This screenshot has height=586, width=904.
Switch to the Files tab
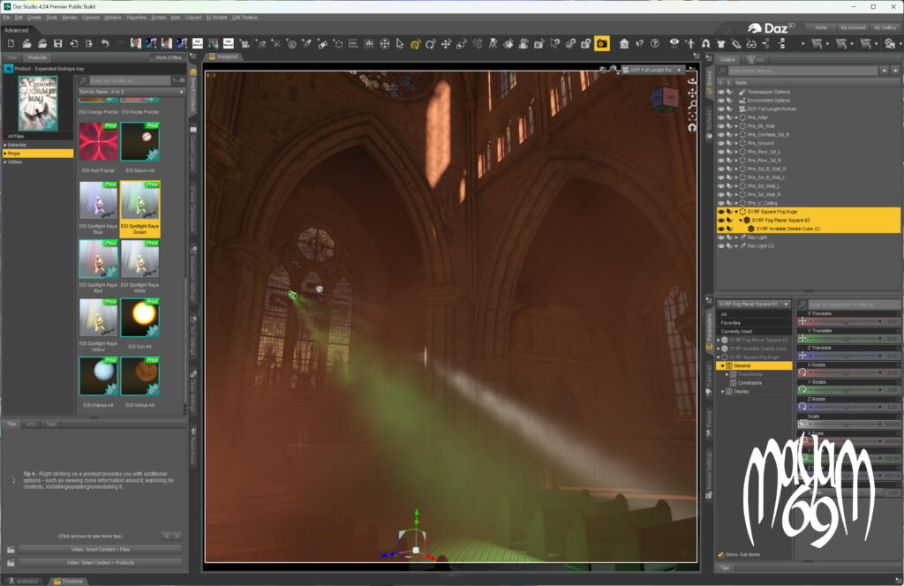(x=12, y=57)
